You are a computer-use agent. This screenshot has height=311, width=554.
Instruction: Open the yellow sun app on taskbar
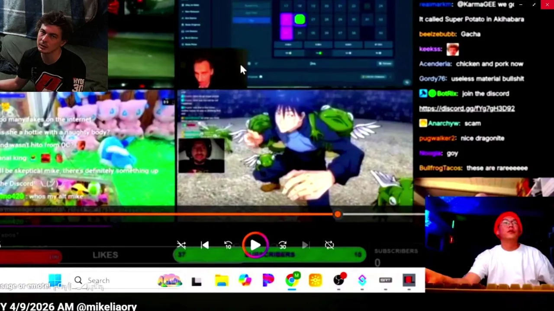click(316, 281)
